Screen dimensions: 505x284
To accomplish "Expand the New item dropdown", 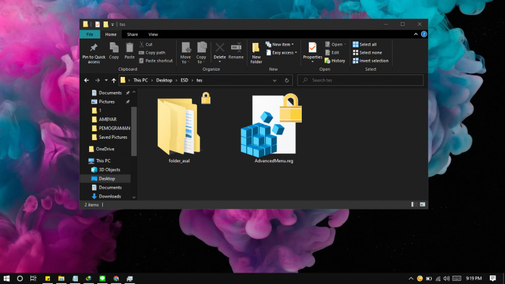I will click(x=280, y=44).
